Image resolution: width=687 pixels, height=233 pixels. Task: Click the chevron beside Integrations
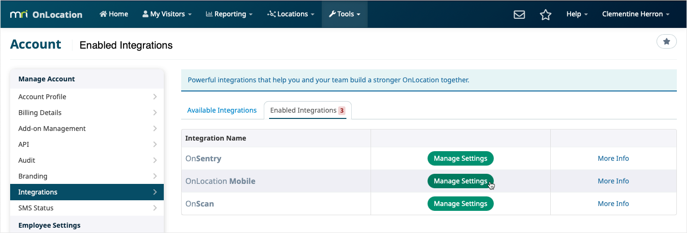click(155, 192)
